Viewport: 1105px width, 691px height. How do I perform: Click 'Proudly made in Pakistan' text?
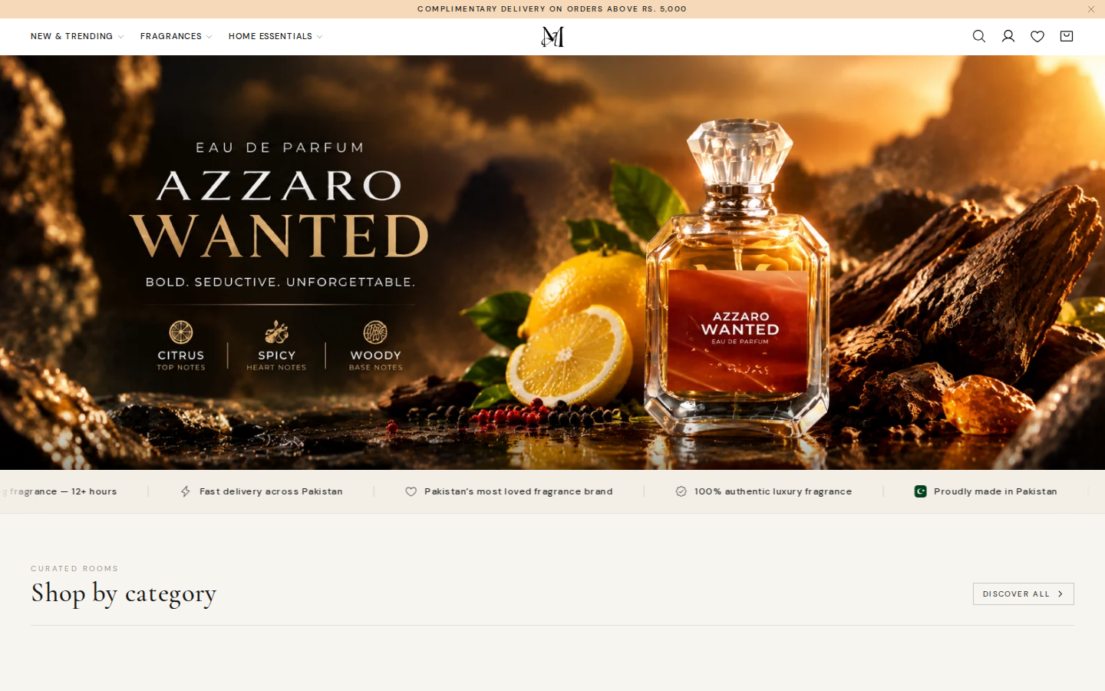(995, 491)
